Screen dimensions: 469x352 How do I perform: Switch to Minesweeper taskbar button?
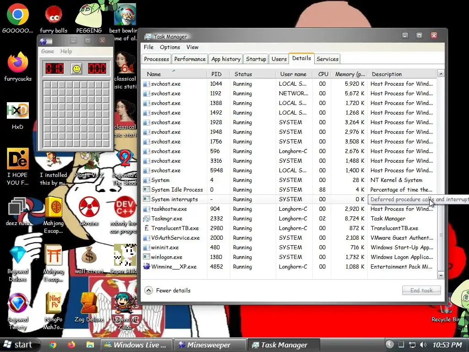[210, 345]
